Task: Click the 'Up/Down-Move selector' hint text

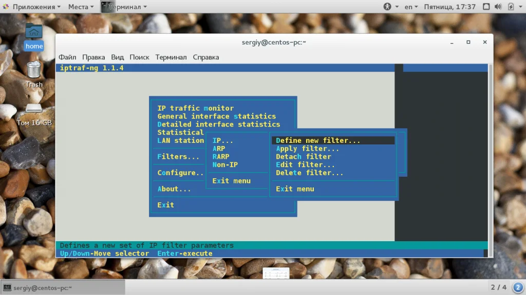Action: coord(104,253)
